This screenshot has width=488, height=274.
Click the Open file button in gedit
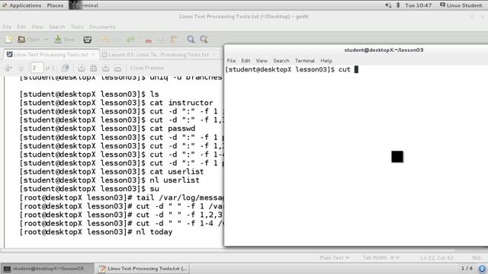point(29,40)
